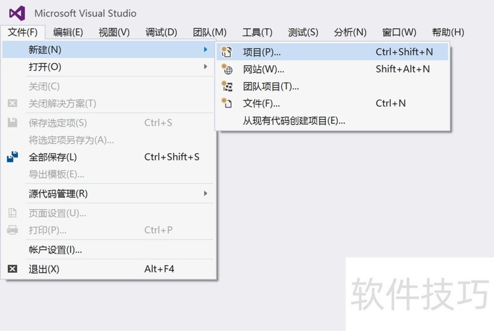This screenshot has height=331, width=494.
Task: Click the new website globe icon
Action: 227,69
